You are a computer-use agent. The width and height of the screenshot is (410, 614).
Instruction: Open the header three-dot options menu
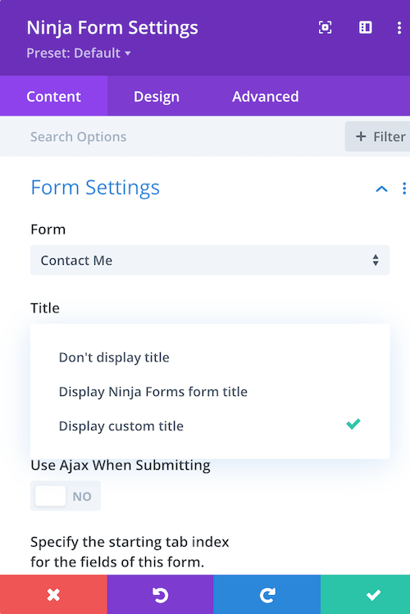pos(399,27)
